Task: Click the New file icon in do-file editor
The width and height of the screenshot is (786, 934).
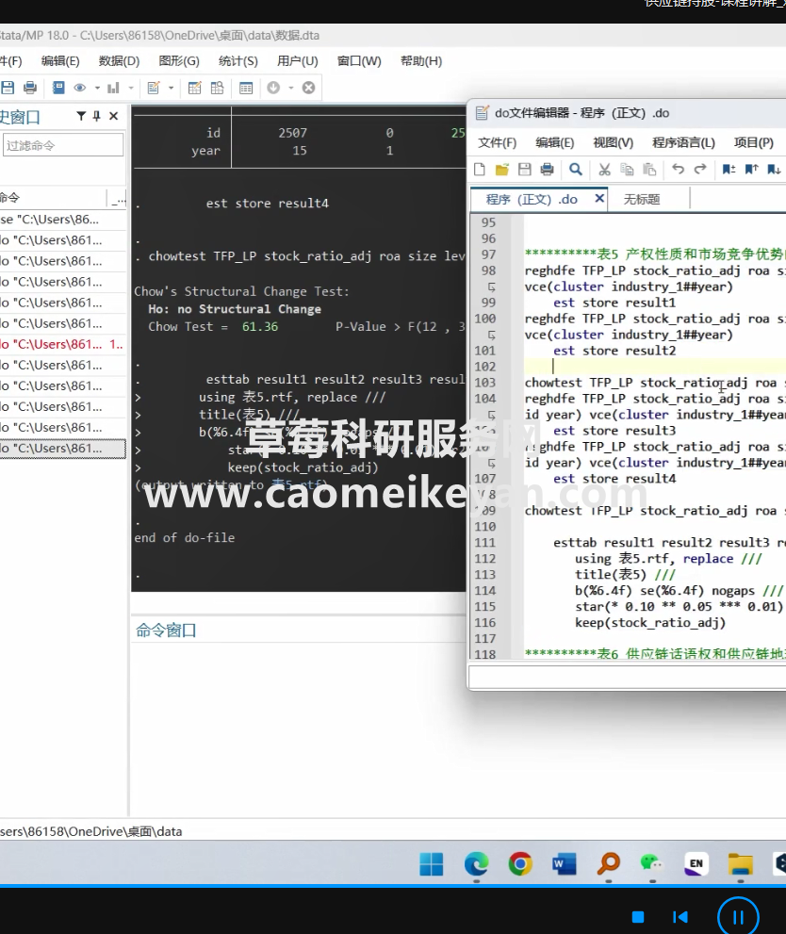Action: pyautogui.click(x=480, y=169)
